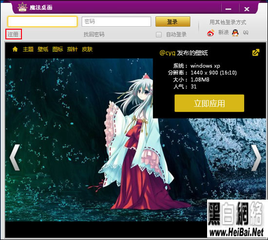268x240 pixels.
Task: Click the 登录 button
Action: tap(173, 21)
